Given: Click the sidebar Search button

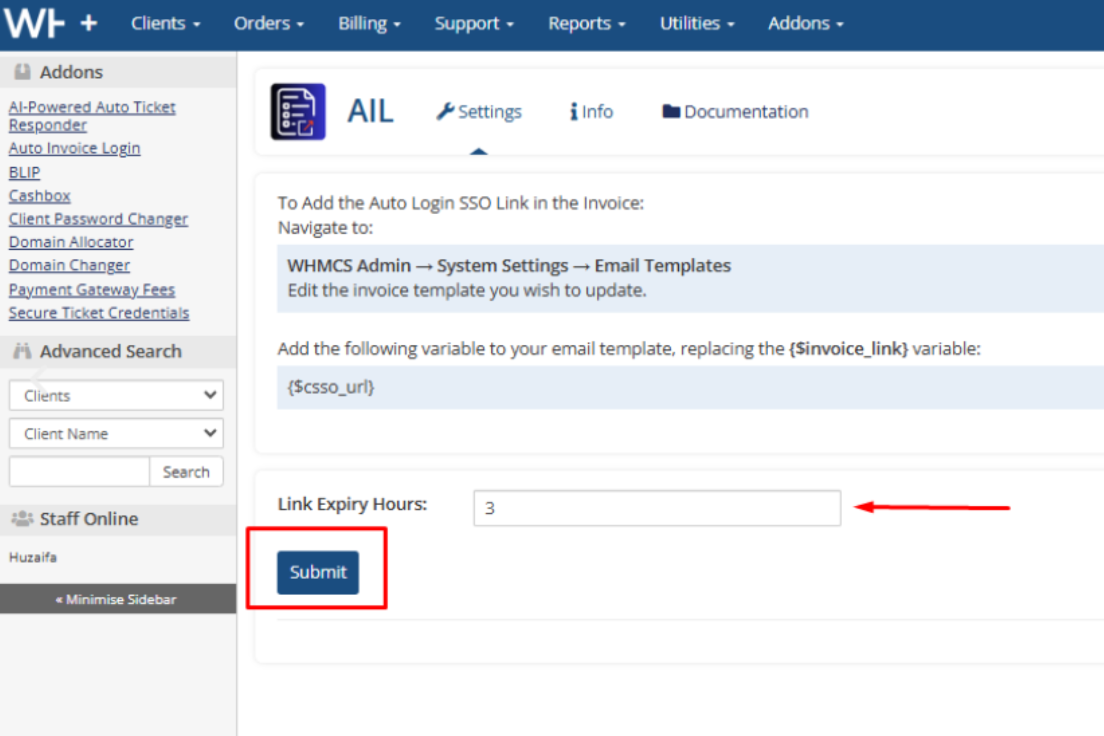Looking at the screenshot, I should coord(186,471).
